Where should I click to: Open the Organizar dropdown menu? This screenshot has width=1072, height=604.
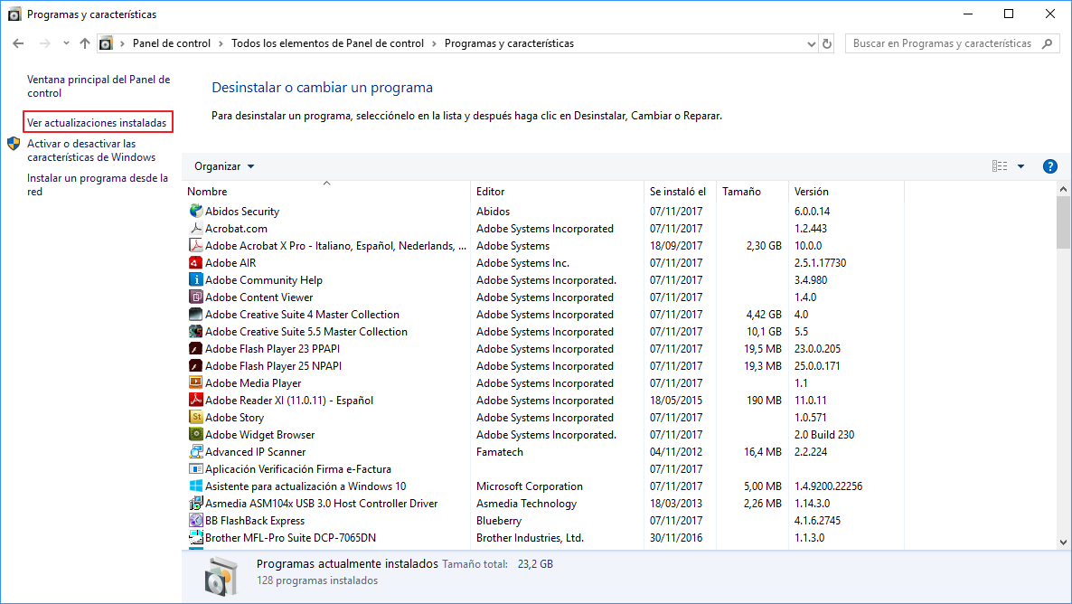click(224, 166)
